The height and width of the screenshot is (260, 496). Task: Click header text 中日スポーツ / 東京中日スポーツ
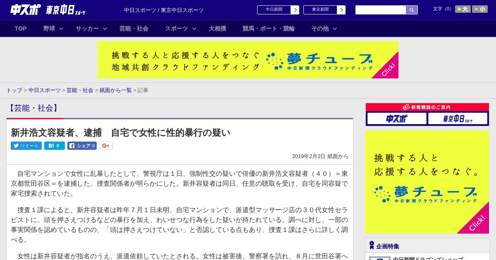[x=164, y=10]
